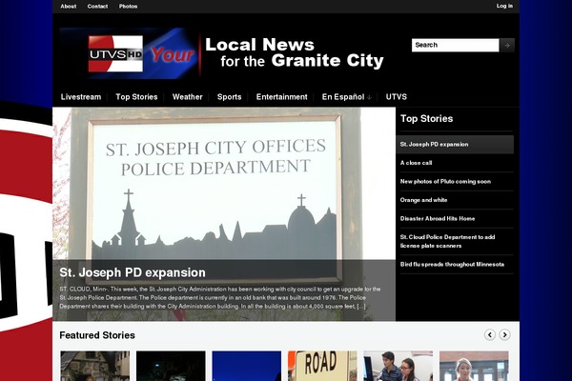Click the Featured Stories heading
The image size is (572, 381).
[97, 335]
